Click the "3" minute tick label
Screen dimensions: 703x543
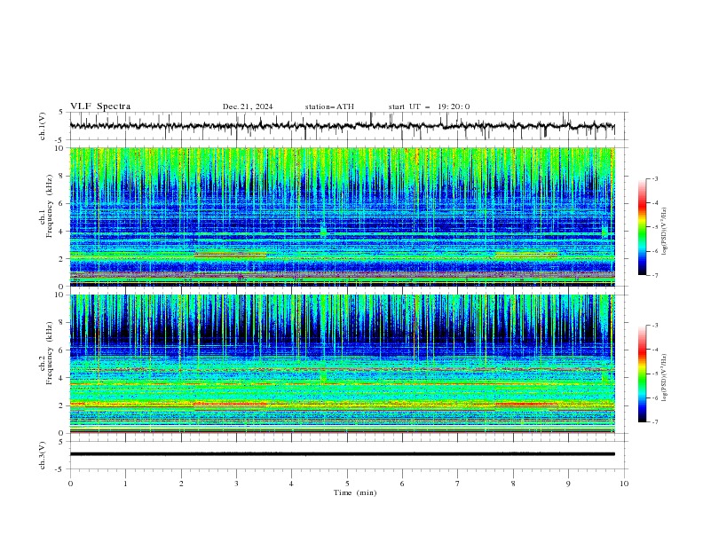coord(236,484)
